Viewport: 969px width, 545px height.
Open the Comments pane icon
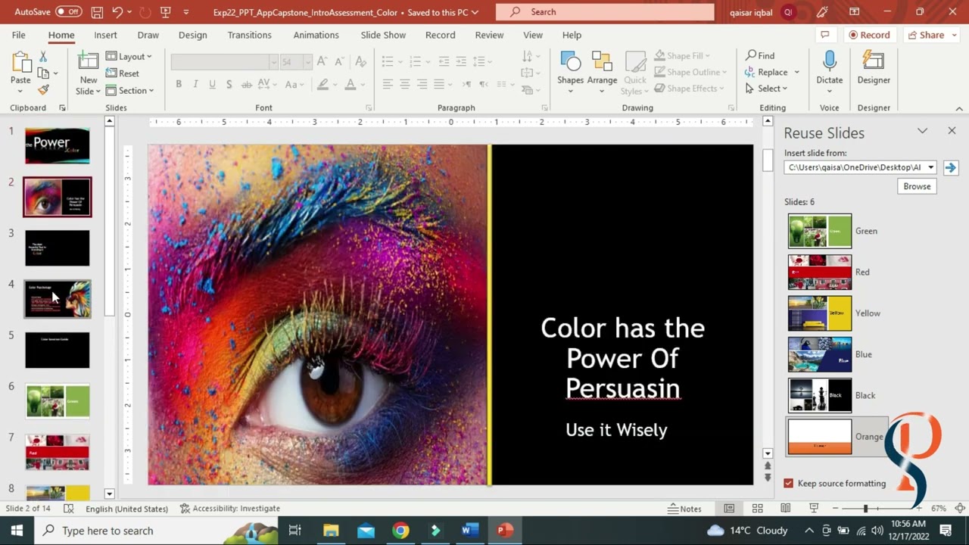pos(824,35)
